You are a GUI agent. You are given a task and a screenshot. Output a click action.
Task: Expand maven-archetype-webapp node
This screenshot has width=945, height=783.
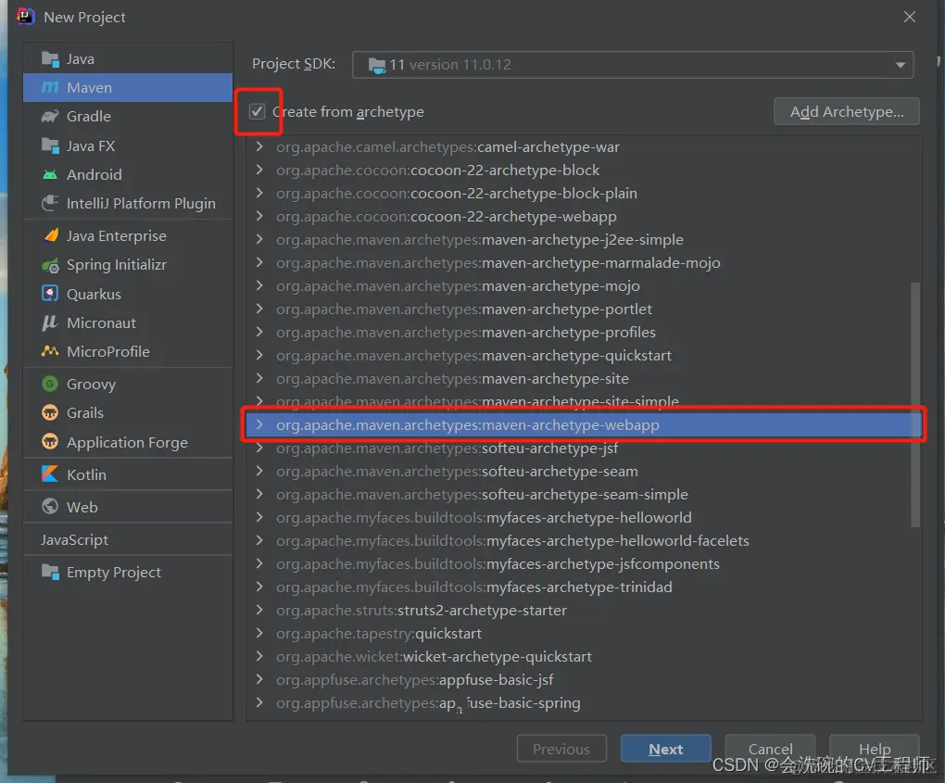[259, 424]
